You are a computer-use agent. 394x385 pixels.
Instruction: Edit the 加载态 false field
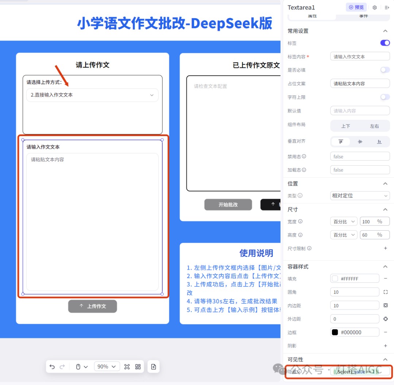click(x=360, y=170)
